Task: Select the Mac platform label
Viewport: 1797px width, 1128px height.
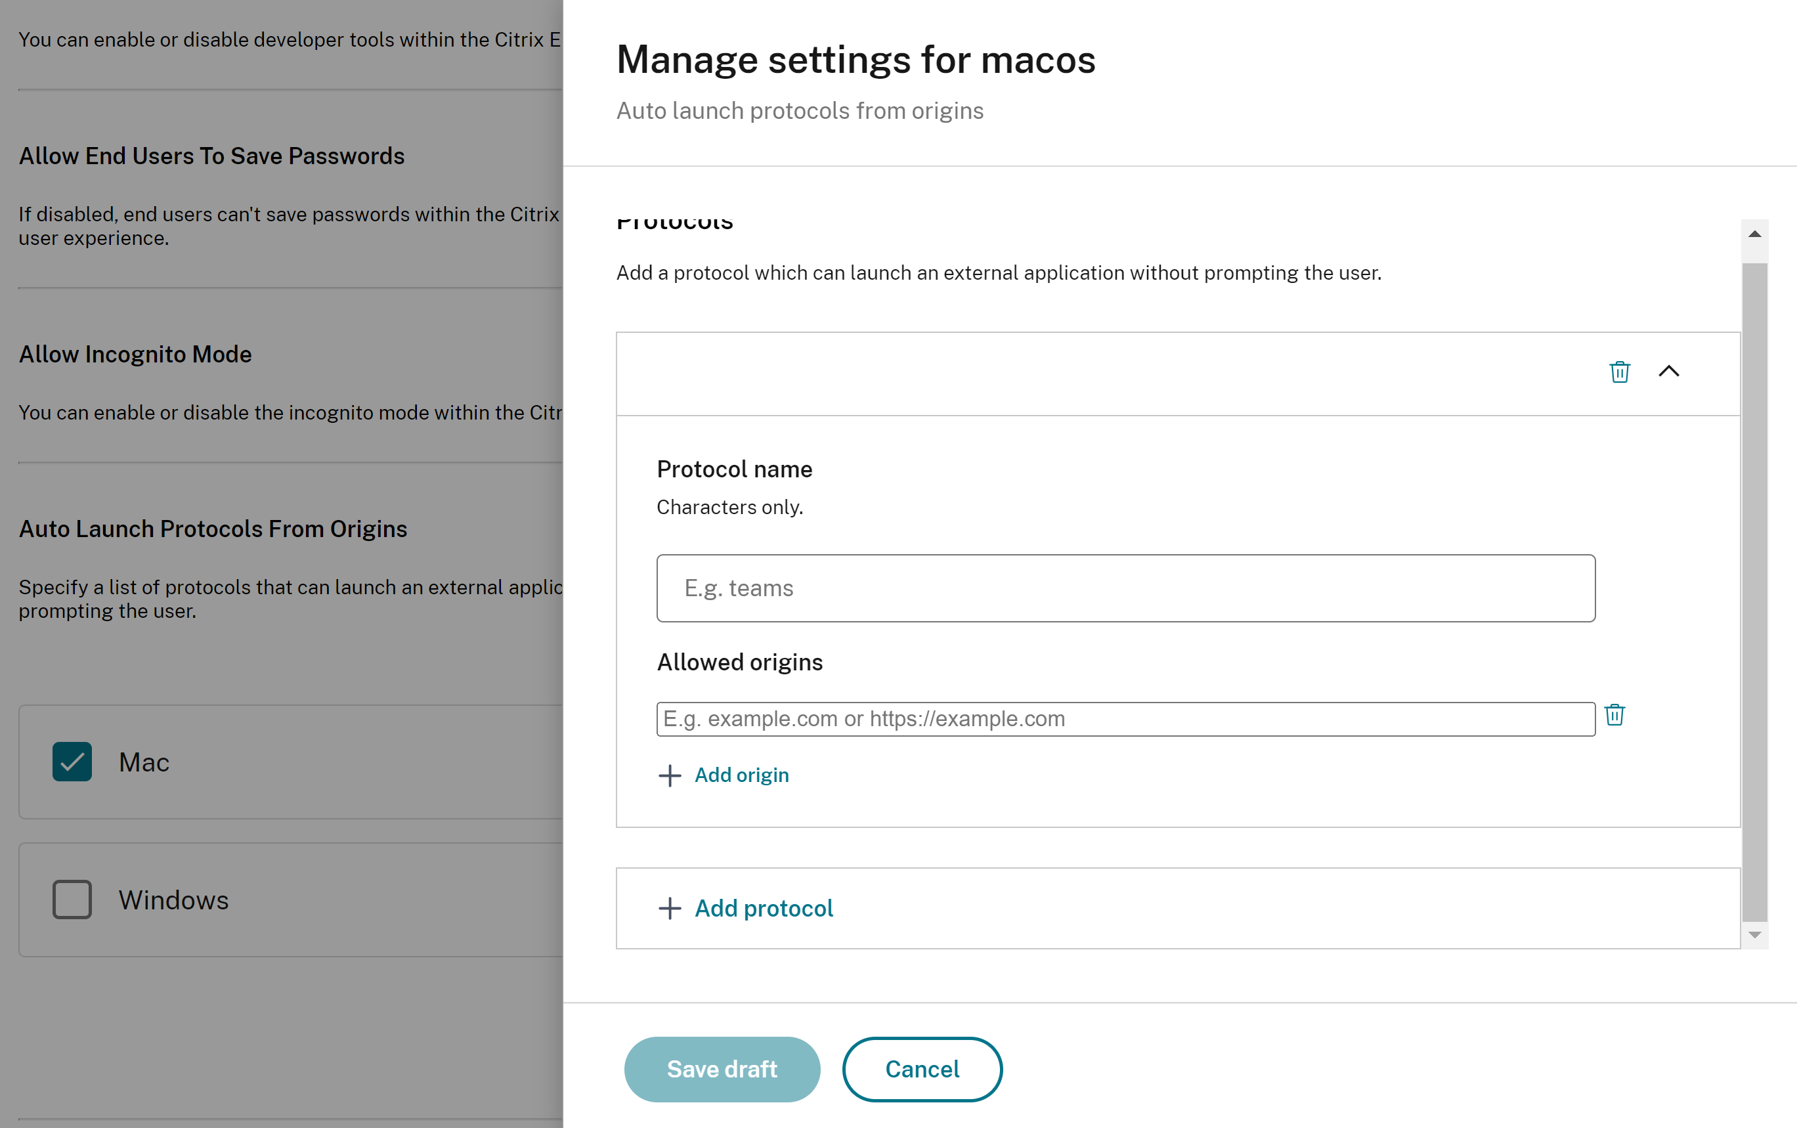Action: (144, 762)
